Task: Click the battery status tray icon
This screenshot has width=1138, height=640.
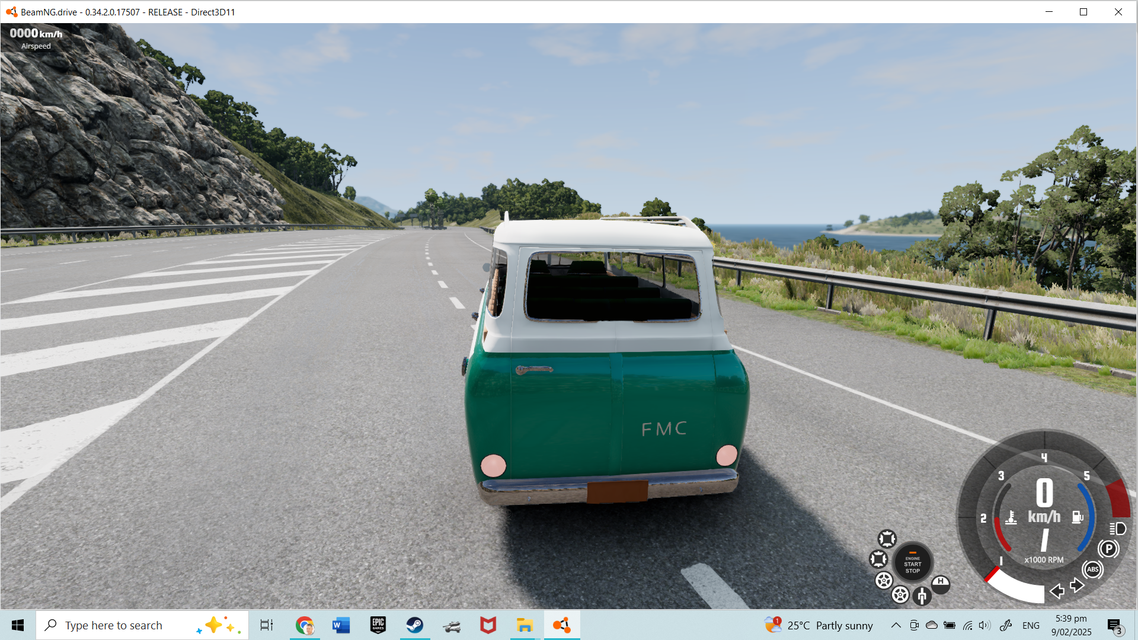Action: pyautogui.click(x=950, y=625)
